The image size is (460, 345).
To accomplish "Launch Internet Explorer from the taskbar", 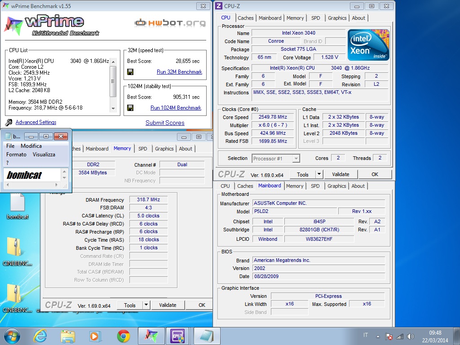I will pos(40,336).
